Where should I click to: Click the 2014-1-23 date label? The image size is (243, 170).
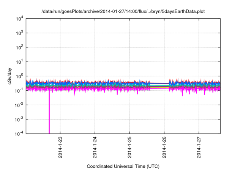[x=60, y=147]
